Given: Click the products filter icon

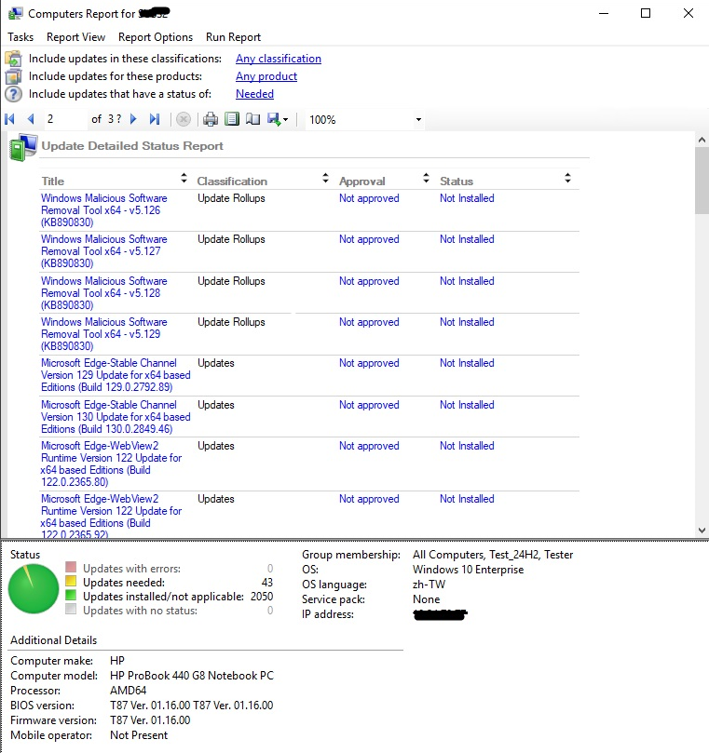Looking at the screenshot, I should [x=13, y=76].
